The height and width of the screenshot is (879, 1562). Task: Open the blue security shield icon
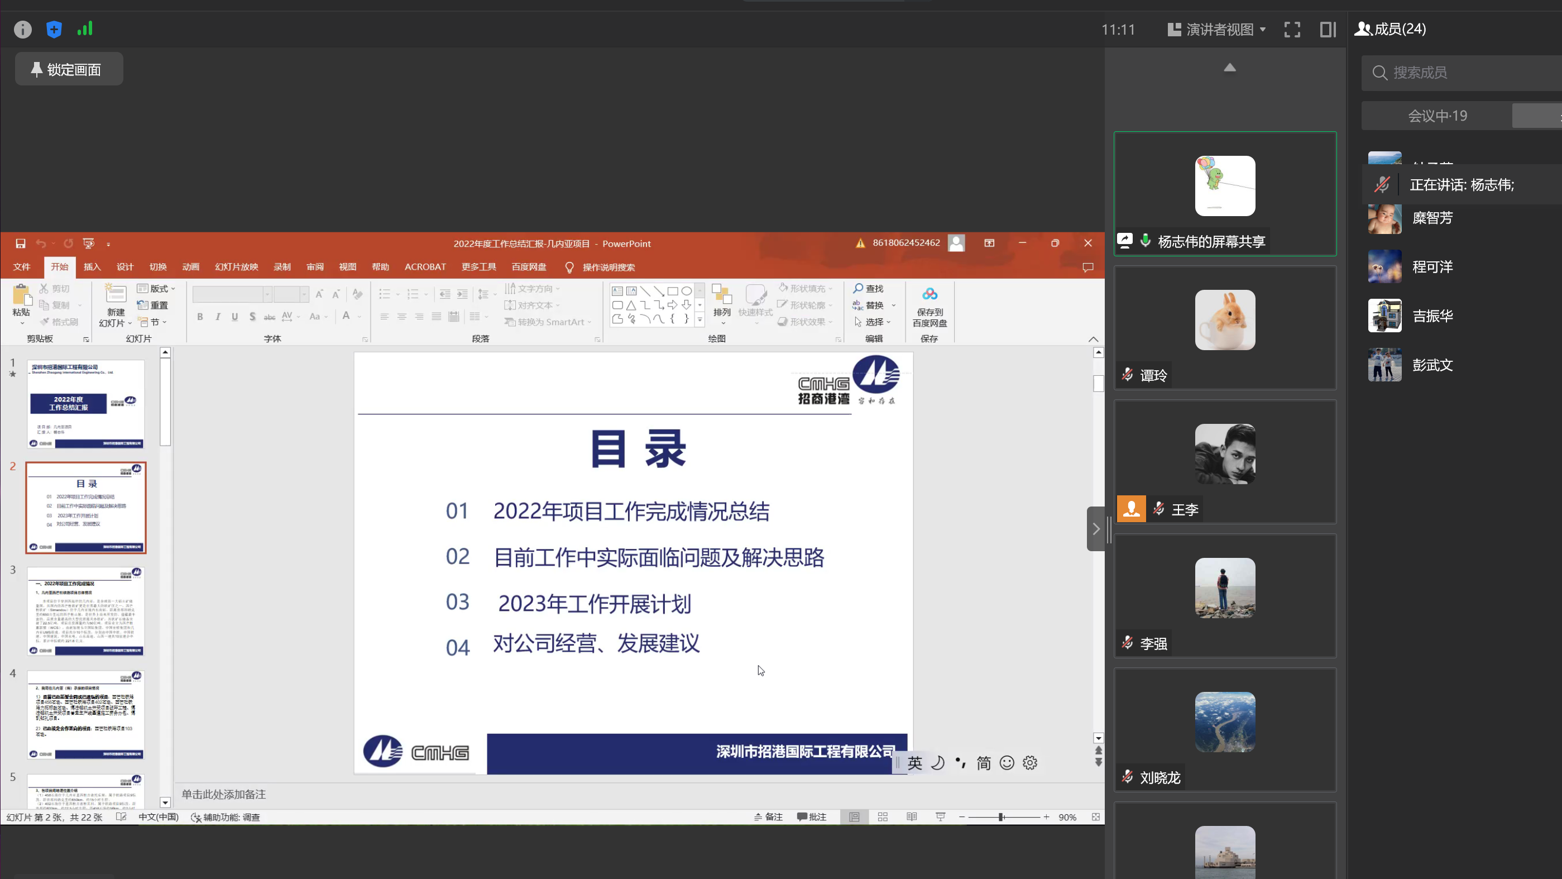(x=54, y=29)
